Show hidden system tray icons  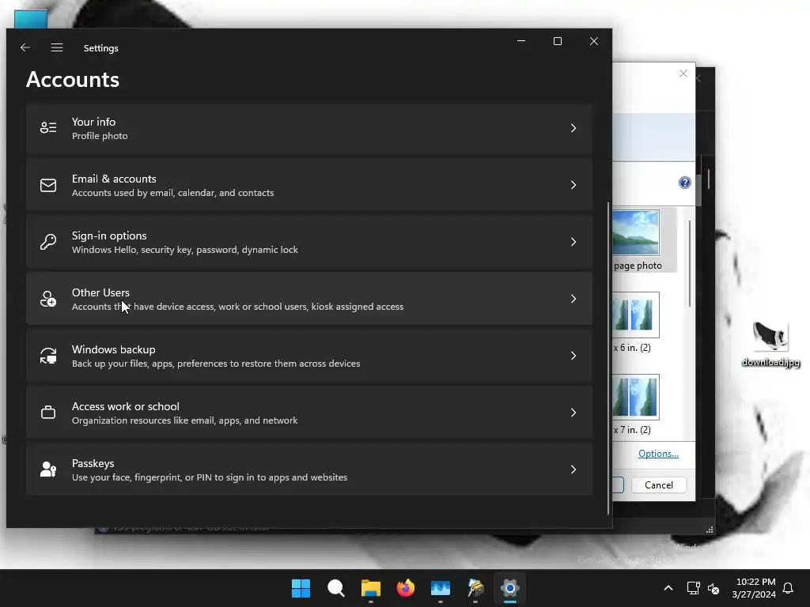coord(668,588)
